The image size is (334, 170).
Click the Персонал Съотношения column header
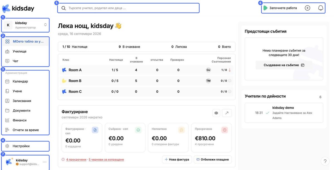(x=221, y=60)
